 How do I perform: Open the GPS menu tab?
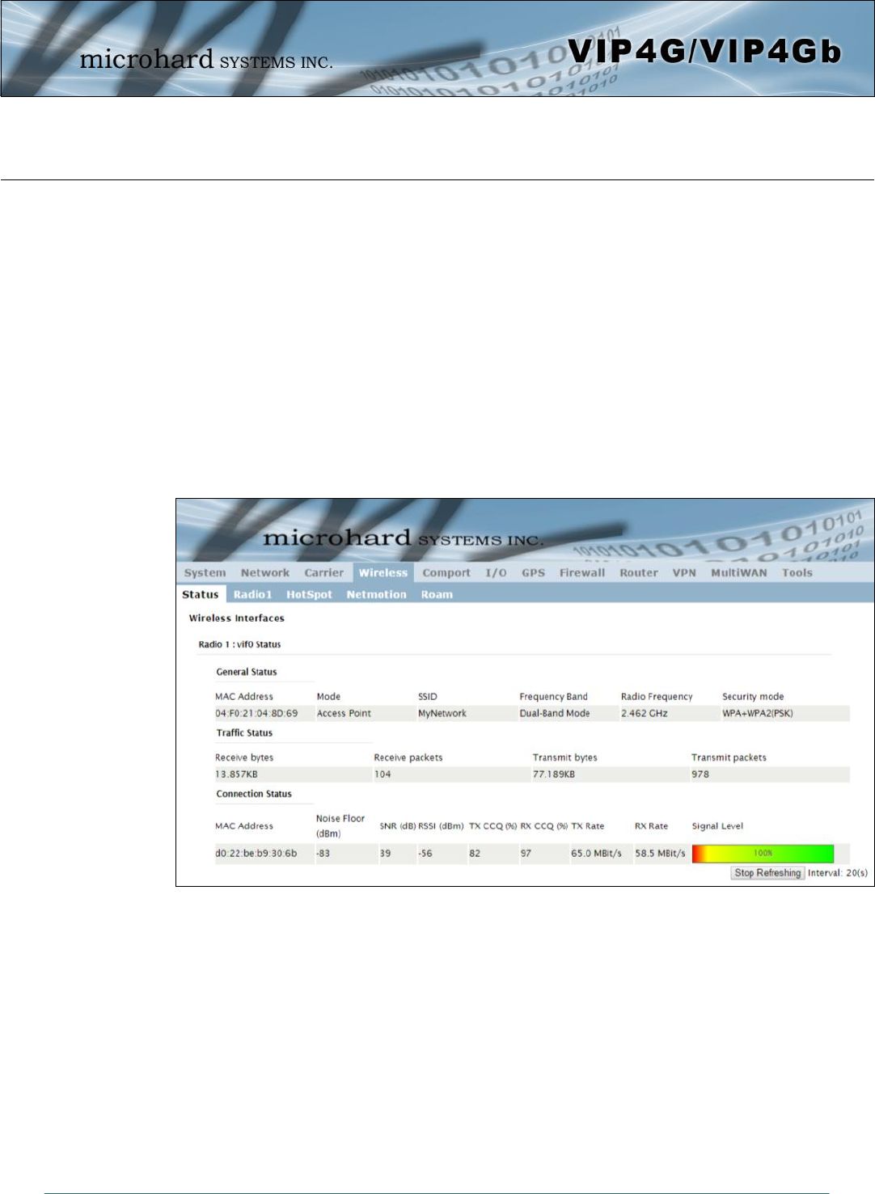point(533,572)
